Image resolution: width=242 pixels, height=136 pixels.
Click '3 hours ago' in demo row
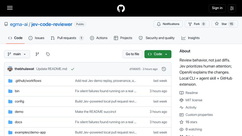pos(158,112)
